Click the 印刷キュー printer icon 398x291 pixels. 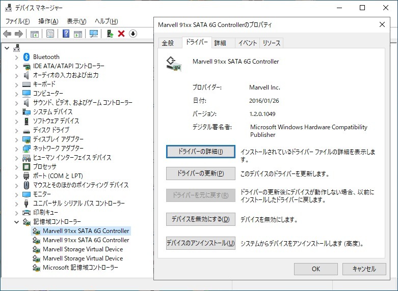[x=26, y=213]
